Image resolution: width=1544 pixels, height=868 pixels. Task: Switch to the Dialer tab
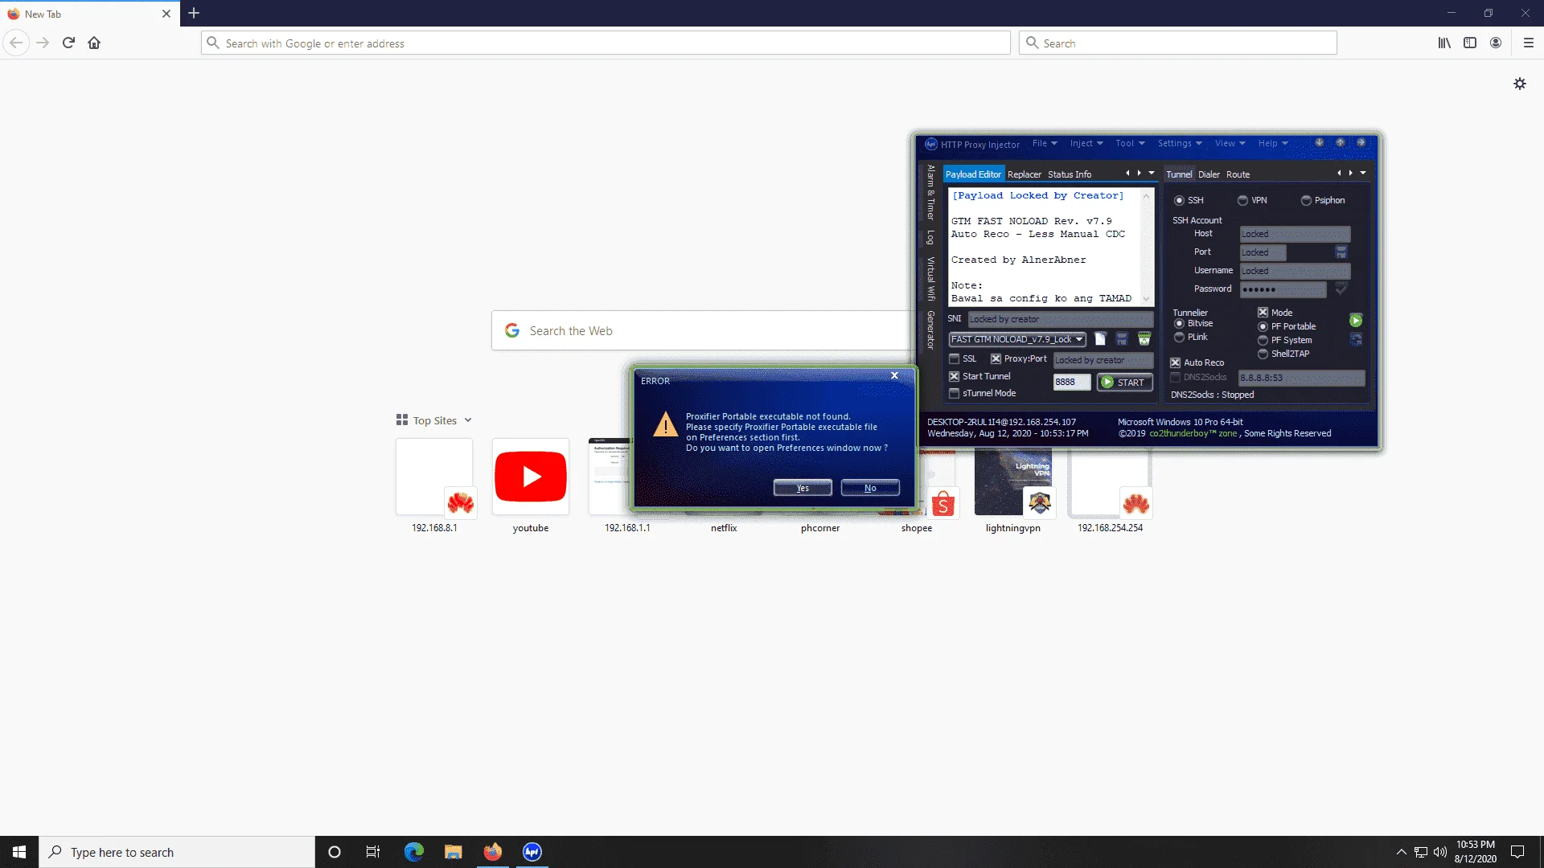(1209, 174)
